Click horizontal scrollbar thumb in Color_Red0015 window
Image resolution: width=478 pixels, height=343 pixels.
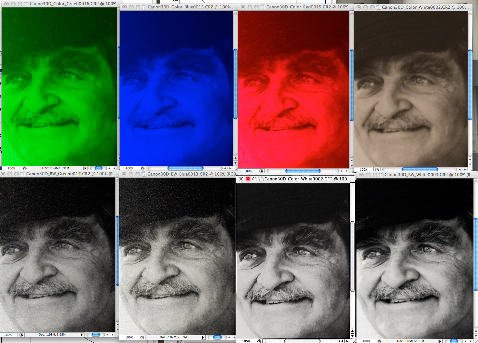pos(303,171)
